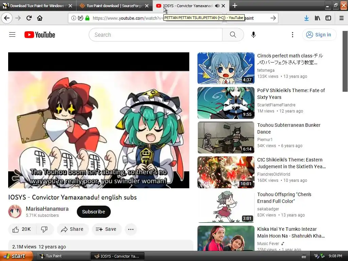This screenshot has height=261, width=348.
Task: Open CtC Shikieiki's Theme title link
Action: (291, 163)
